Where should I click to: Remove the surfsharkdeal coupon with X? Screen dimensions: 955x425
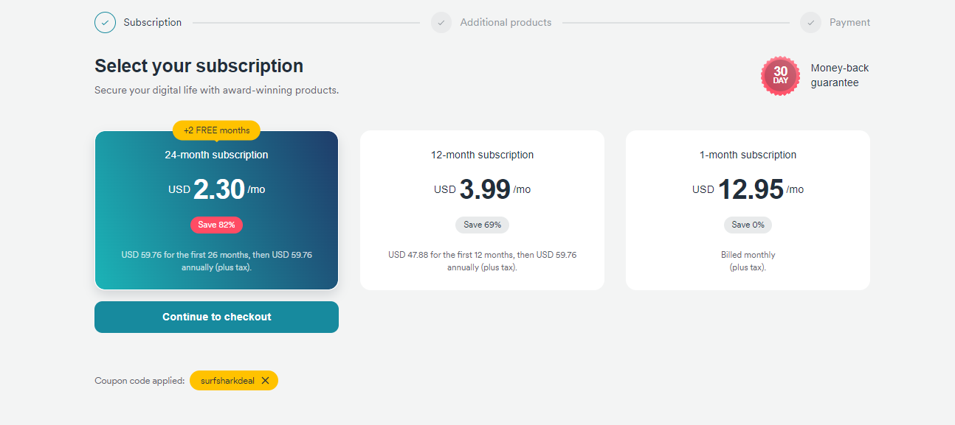(x=265, y=381)
